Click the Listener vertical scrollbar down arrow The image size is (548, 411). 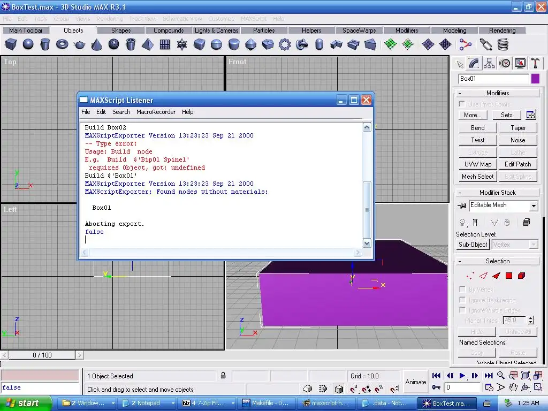367,243
